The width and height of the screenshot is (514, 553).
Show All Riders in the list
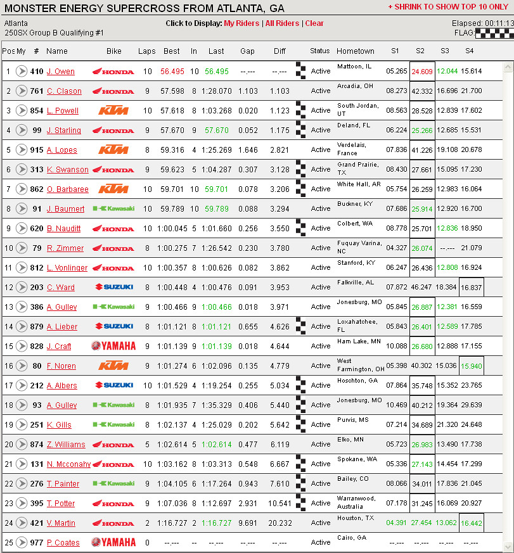pos(282,23)
